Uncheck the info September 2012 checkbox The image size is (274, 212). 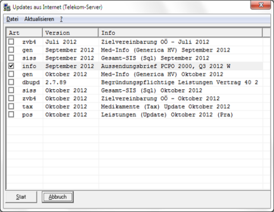11,66
